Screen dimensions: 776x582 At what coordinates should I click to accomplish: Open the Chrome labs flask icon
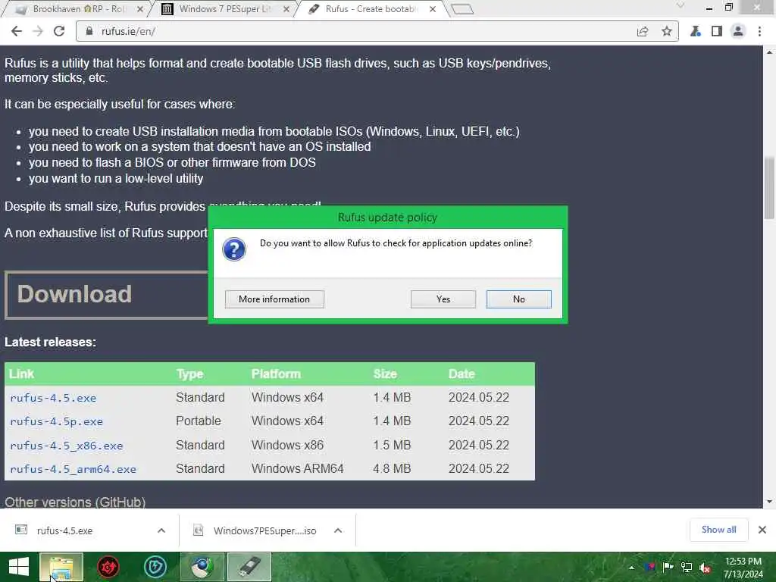[x=696, y=31]
